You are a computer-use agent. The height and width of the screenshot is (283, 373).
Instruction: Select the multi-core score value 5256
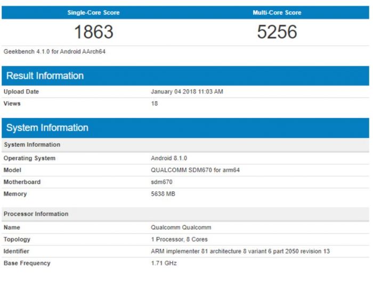pyautogui.click(x=277, y=32)
